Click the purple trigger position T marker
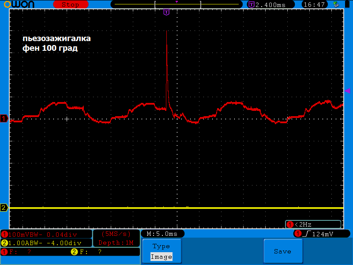The width and height of the screenshot is (353, 265). tap(166, 12)
